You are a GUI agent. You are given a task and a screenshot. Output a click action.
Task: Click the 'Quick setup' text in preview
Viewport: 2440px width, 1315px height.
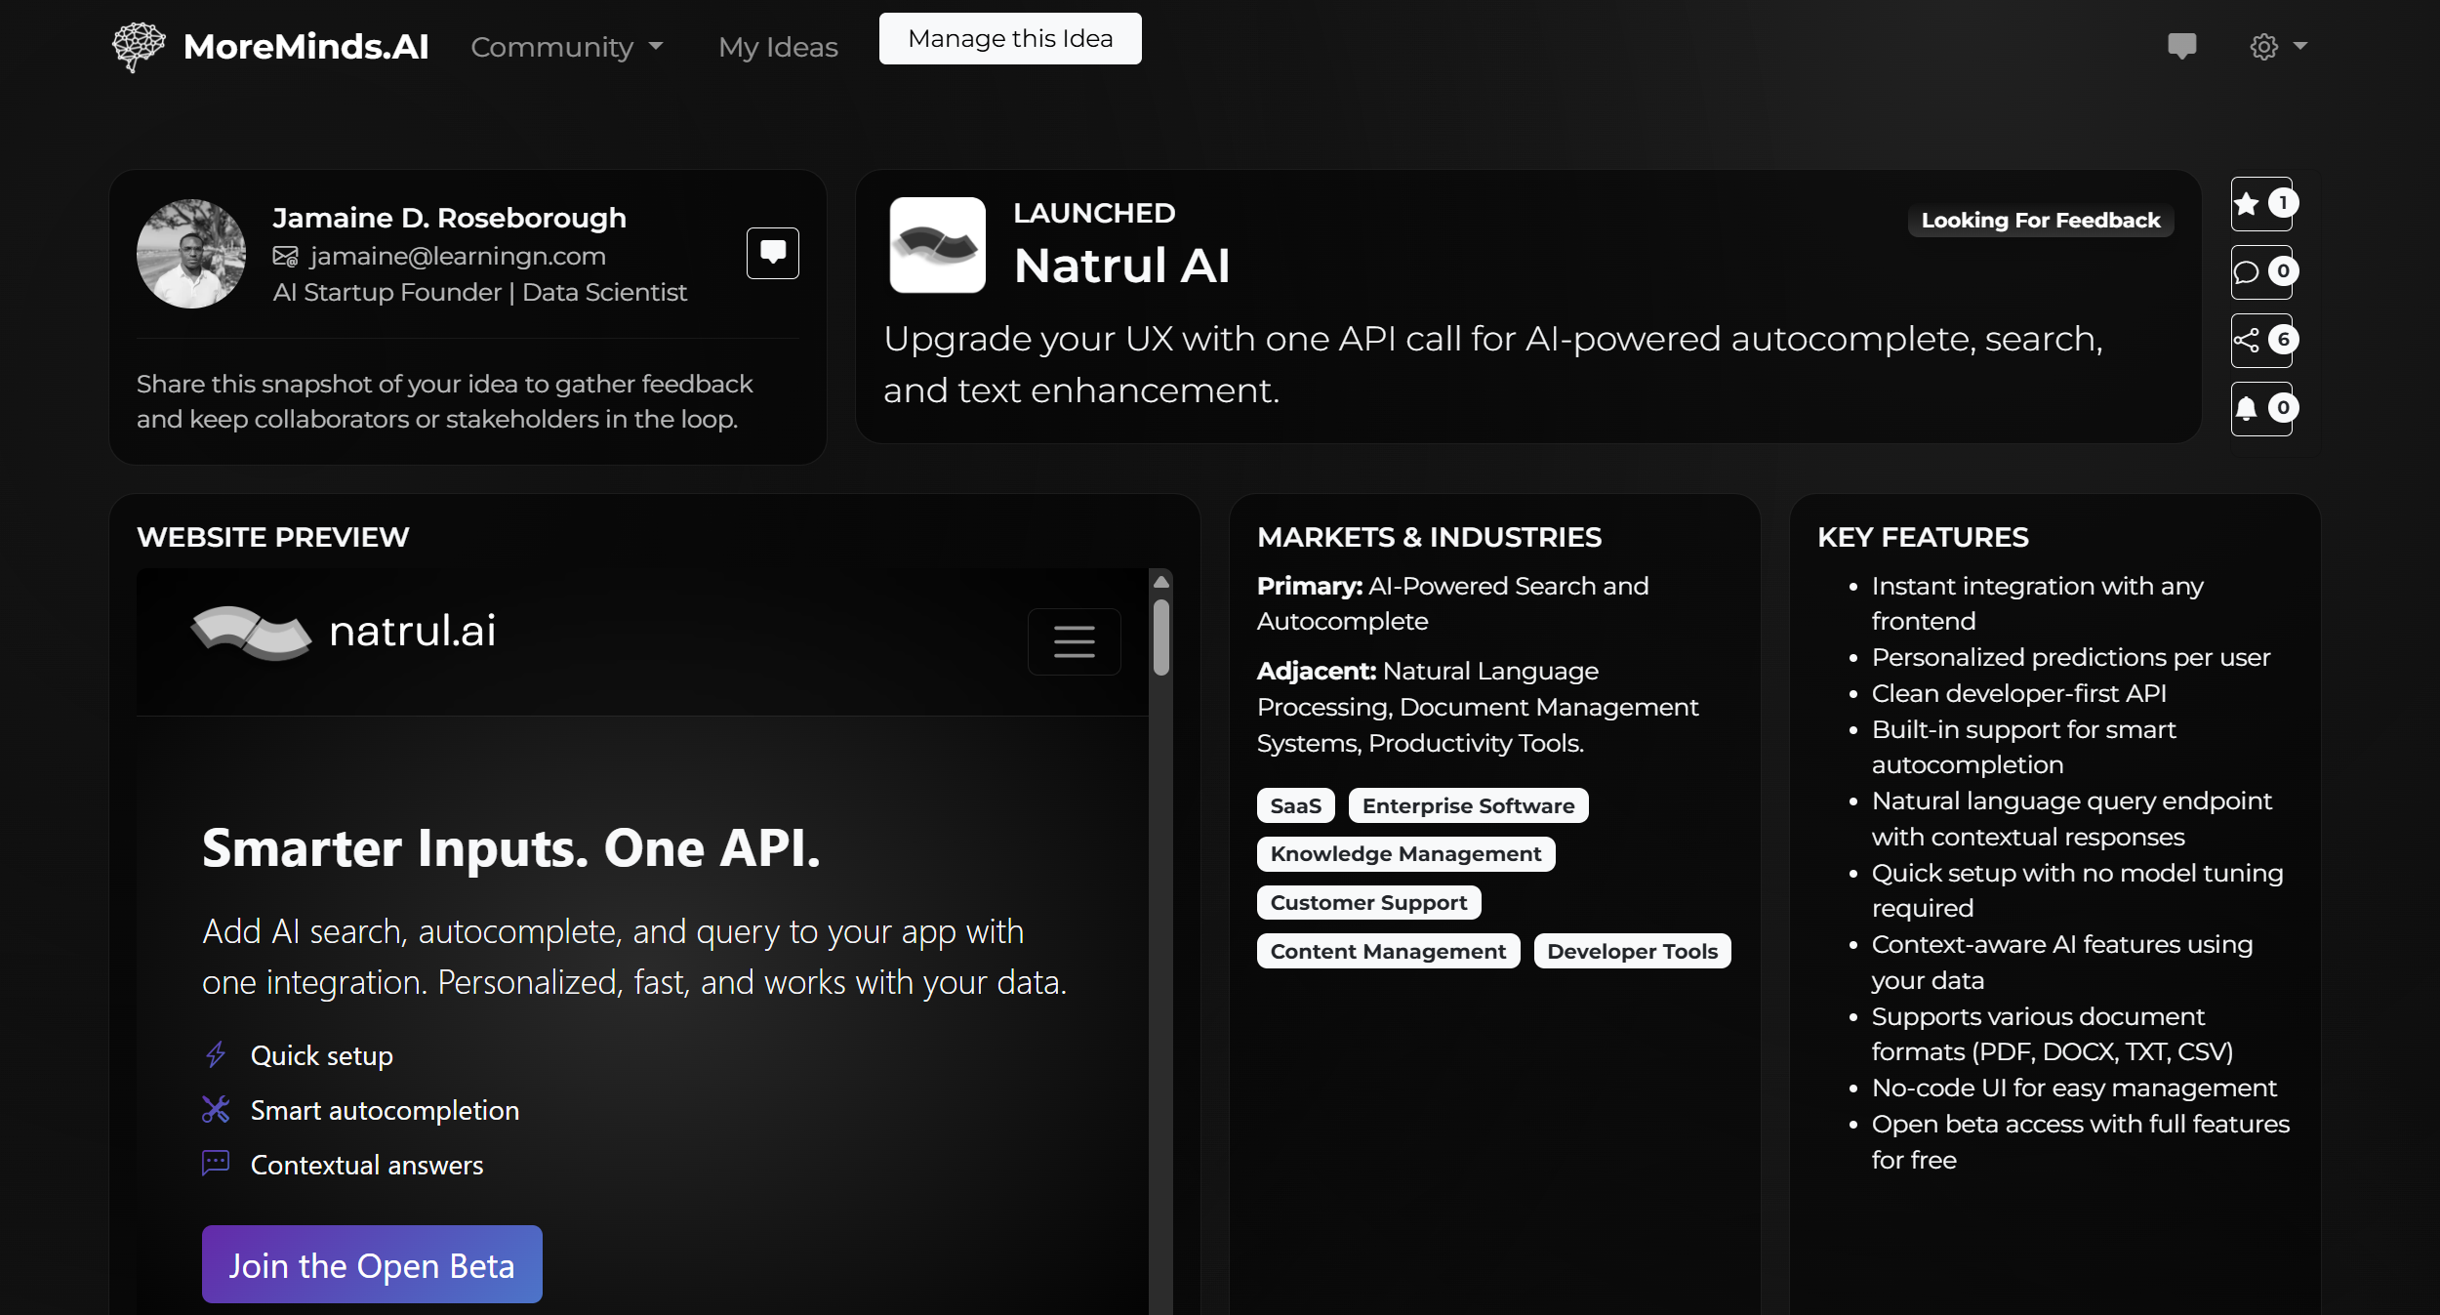321,1055
